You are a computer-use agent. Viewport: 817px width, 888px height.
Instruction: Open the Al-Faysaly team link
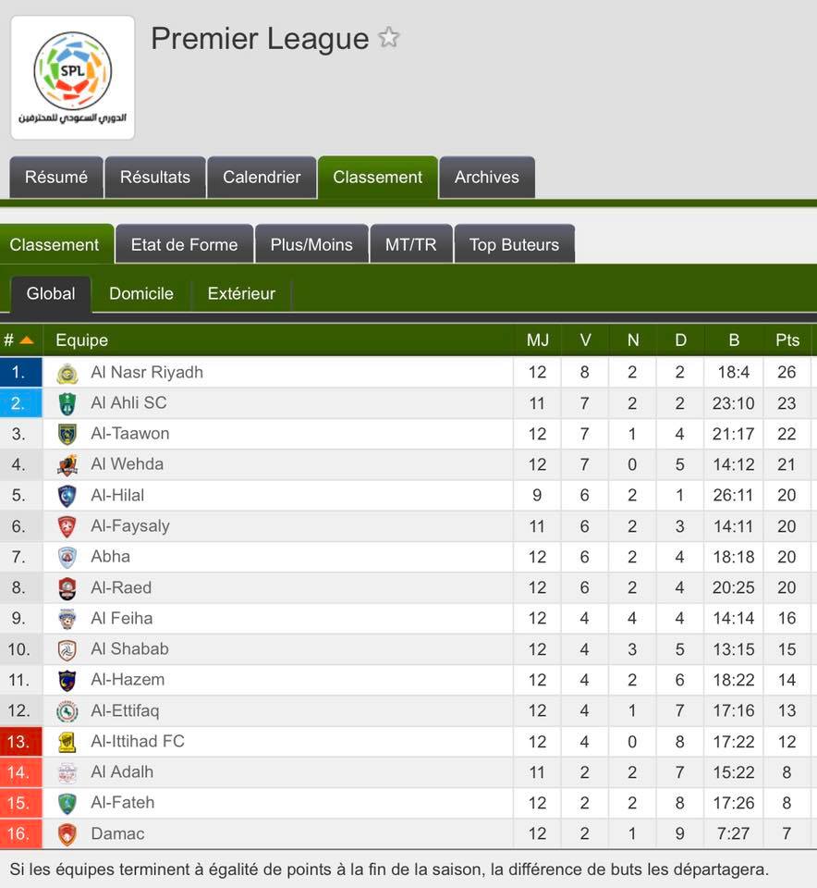[x=130, y=526]
